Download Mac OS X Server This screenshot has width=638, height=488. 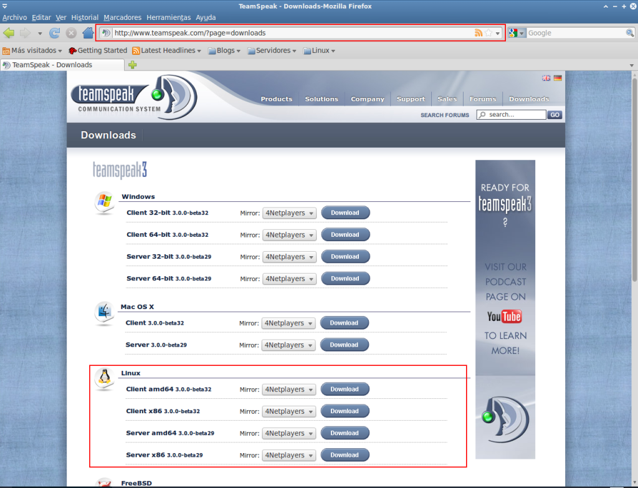(x=344, y=345)
